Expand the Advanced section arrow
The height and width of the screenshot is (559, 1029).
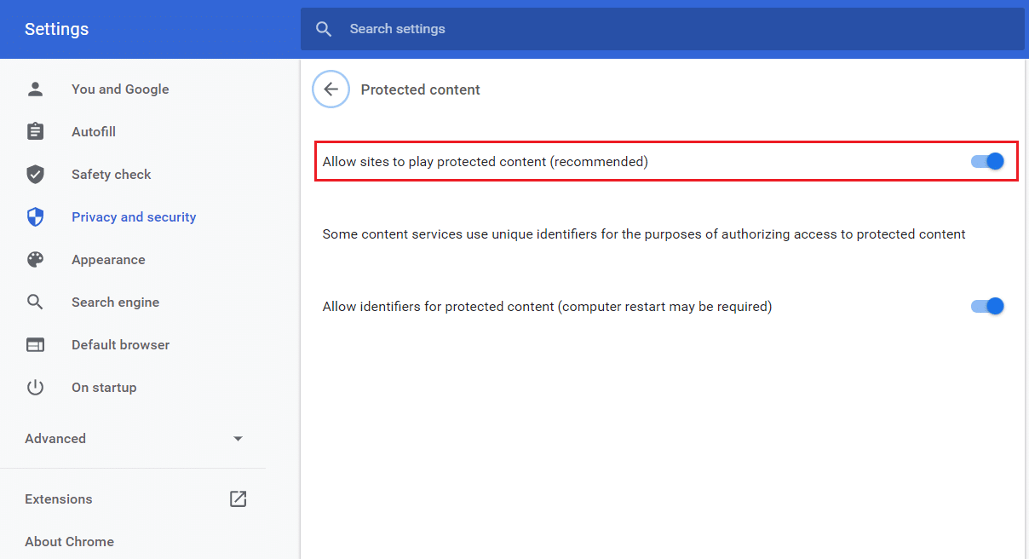pos(238,438)
